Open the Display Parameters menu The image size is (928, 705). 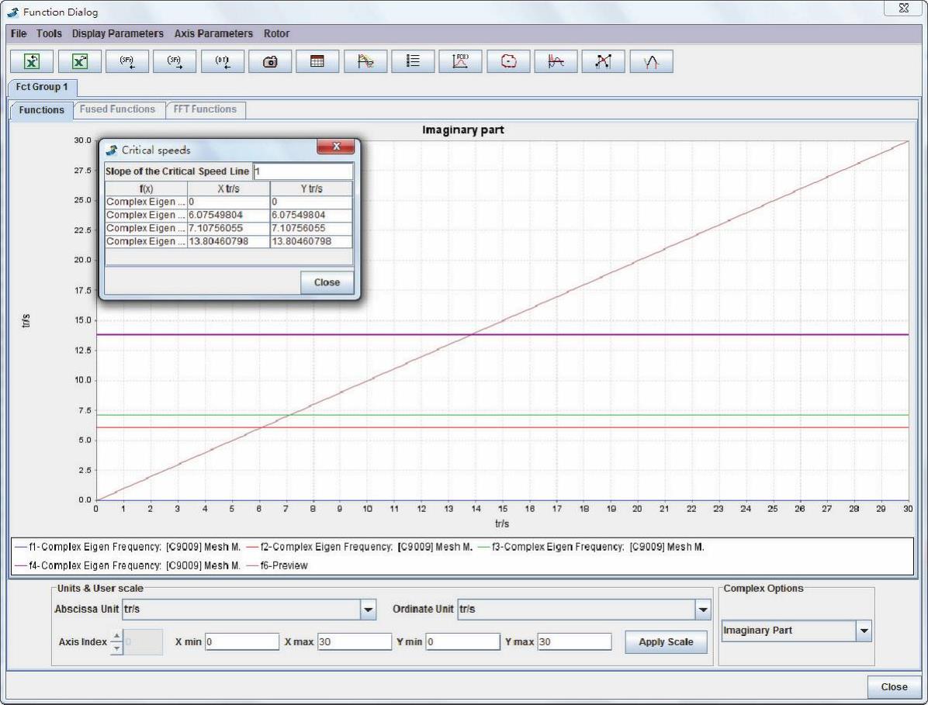click(x=118, y=33)
